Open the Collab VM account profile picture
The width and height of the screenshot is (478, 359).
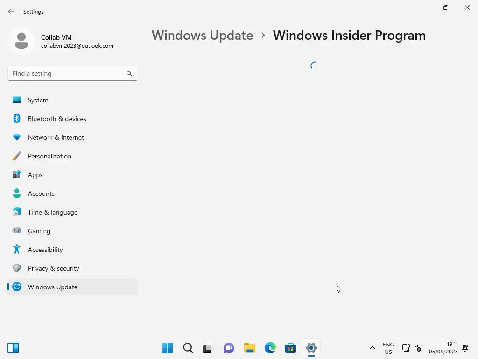pos(21,41)
